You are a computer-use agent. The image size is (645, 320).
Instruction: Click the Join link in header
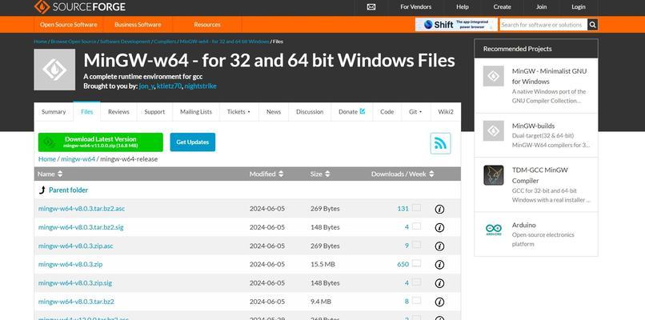point(541,7)
